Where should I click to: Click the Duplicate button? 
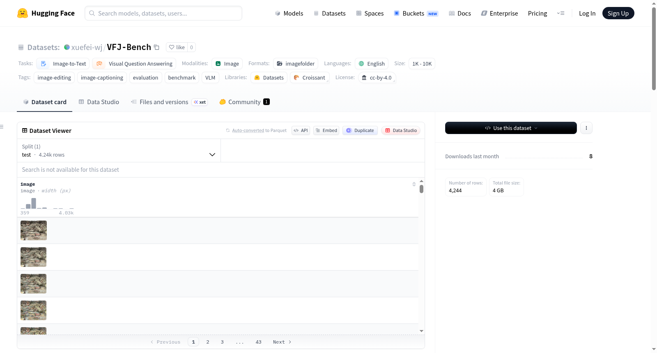(360, 130)
